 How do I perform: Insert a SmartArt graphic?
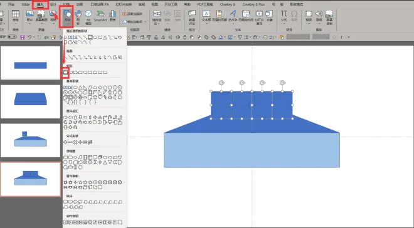click(x=100, y=16)
